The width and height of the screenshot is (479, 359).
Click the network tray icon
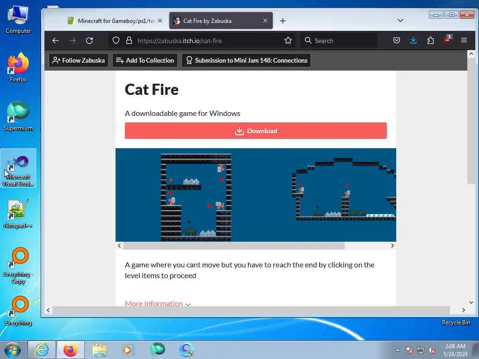[421, 351]
